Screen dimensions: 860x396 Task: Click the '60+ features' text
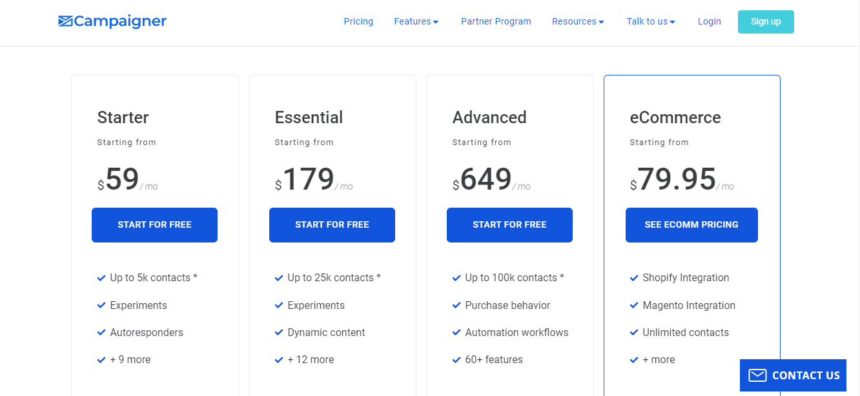click(x=494, y=360)
